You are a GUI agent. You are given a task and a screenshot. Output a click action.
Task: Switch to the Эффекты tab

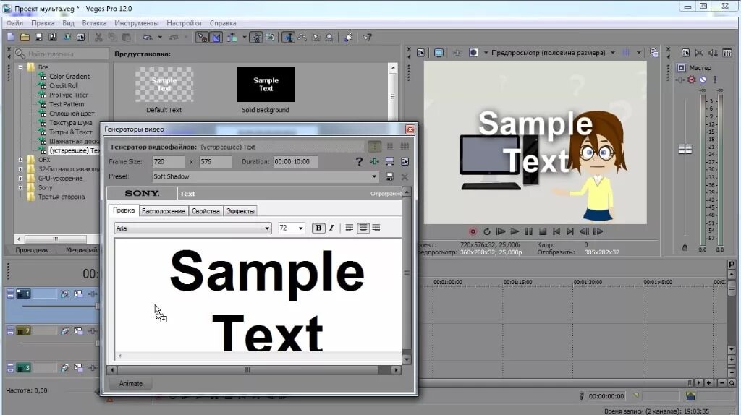pos(240,211)
